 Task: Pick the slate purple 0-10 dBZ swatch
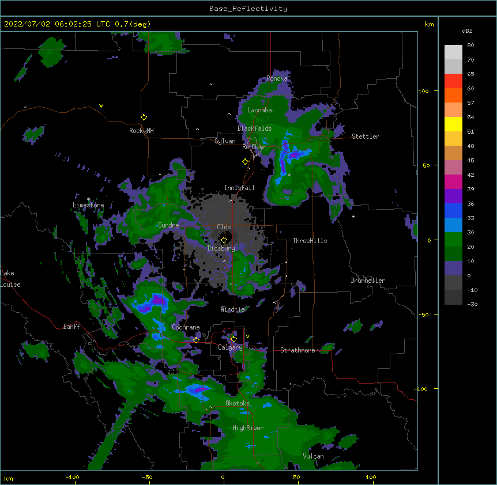tap(453, 268)
